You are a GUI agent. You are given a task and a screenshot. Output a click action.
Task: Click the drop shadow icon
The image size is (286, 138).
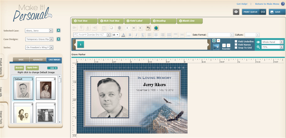click(x=111, y=28)
